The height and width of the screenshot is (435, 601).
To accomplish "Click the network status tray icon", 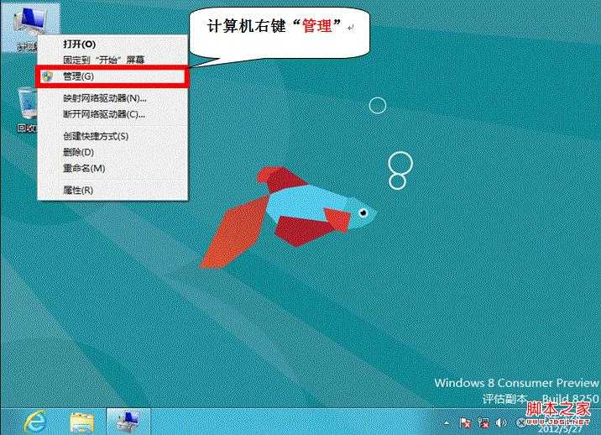I will coord(483,423).
